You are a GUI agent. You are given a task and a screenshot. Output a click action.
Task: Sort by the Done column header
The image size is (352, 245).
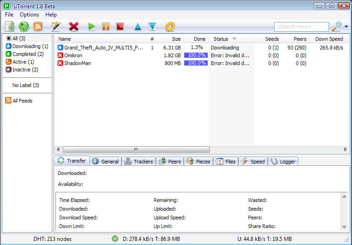point(196,39)
